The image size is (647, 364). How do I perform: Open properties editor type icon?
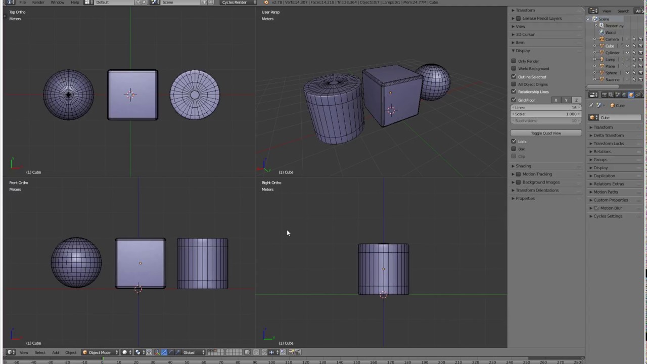click(x=593, y=95)
